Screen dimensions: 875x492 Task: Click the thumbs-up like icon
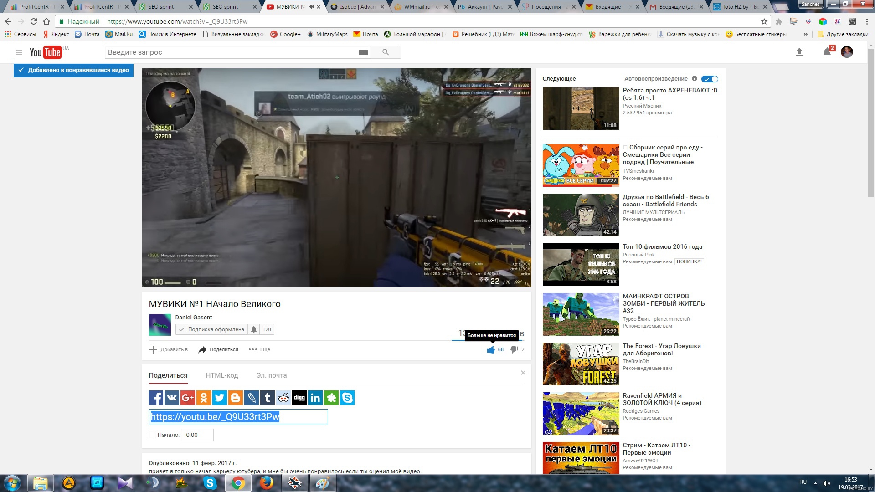point(491,349)
